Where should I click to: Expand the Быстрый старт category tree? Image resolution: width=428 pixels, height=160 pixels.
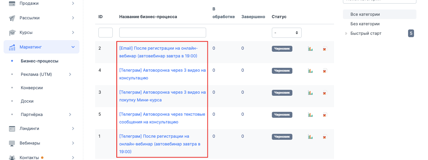[x=346, y=34]
